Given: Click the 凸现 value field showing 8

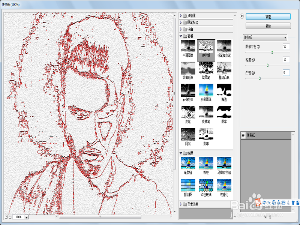Looking at the screenshot, I should tap(286, 72).
